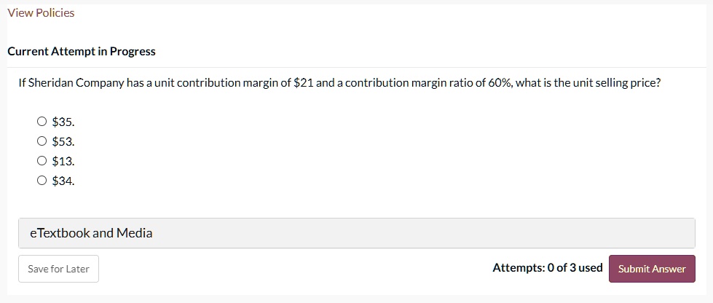Open the View Policies link

tap(41, 13)
